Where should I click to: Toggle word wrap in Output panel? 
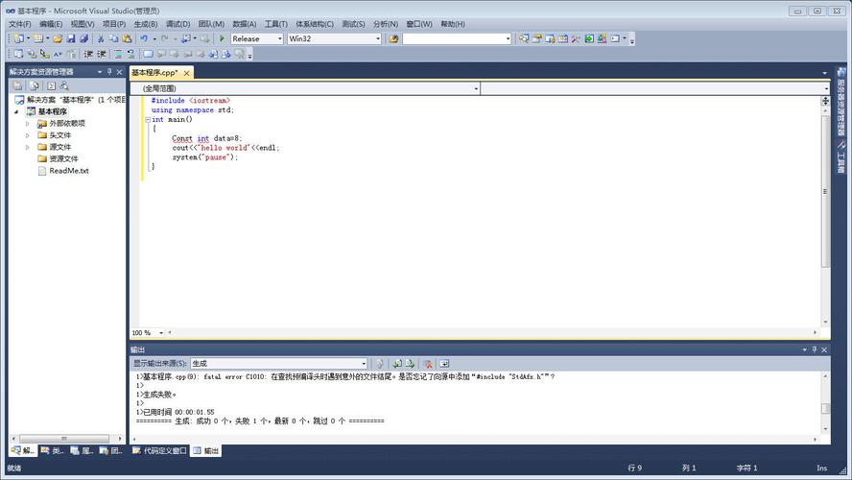444,364
